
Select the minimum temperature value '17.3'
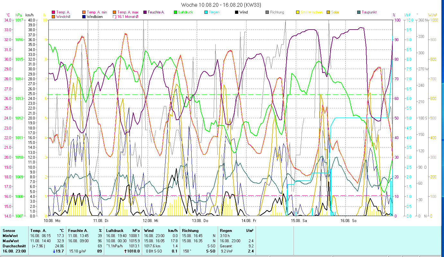pyautogui.click(x=61, y=236)
